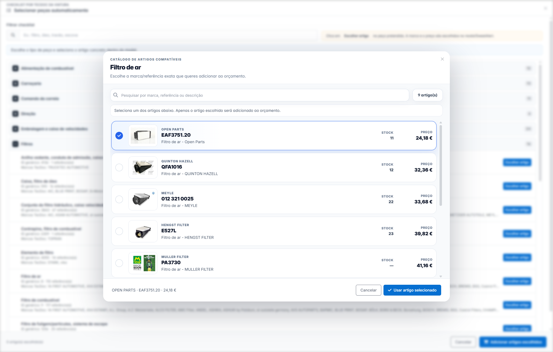The height and width of the screenshot is (352, 553).
Task: Click the price 33,68 € of Meyle
Action: [x=423, y=202]
